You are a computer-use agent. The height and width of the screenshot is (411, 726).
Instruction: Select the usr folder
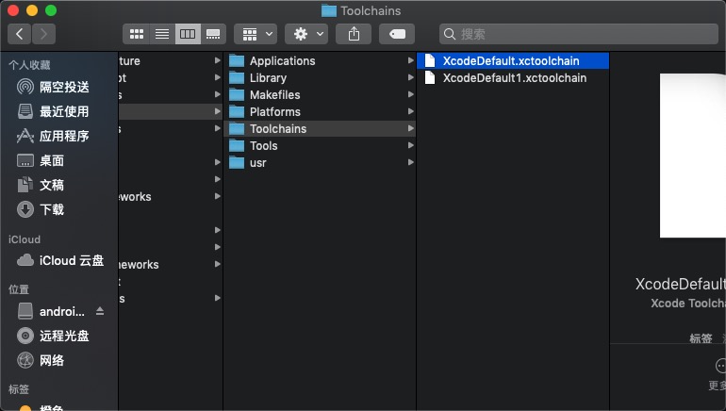pyautogui.click(x=320, y=162)
